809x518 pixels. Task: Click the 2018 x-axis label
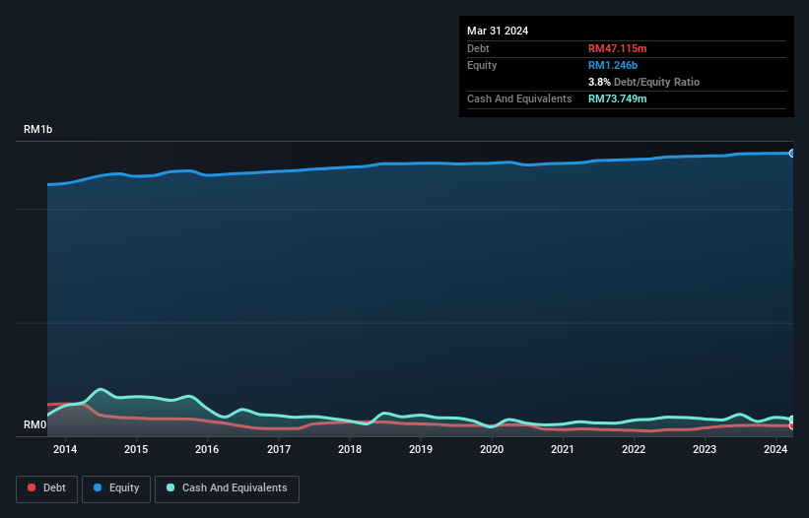[x=350, y=450]
